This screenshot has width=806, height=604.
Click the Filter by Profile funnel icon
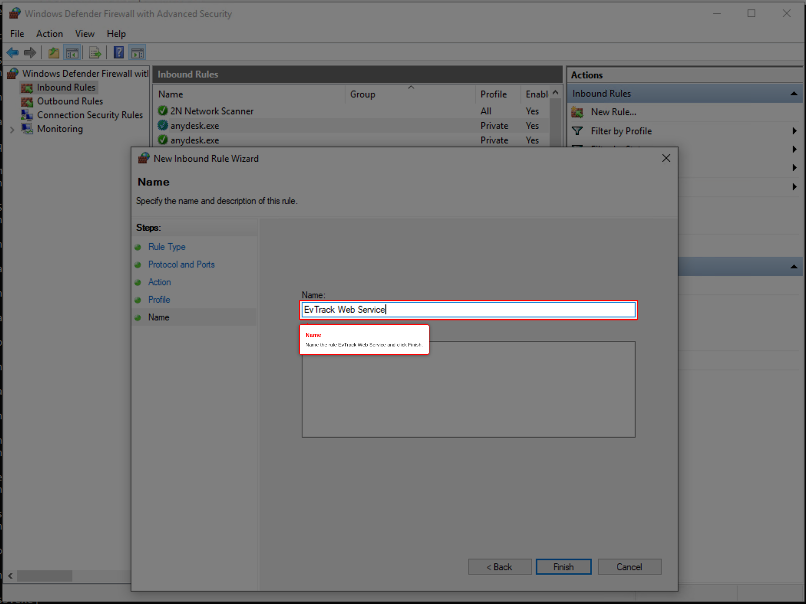(578, 131)
